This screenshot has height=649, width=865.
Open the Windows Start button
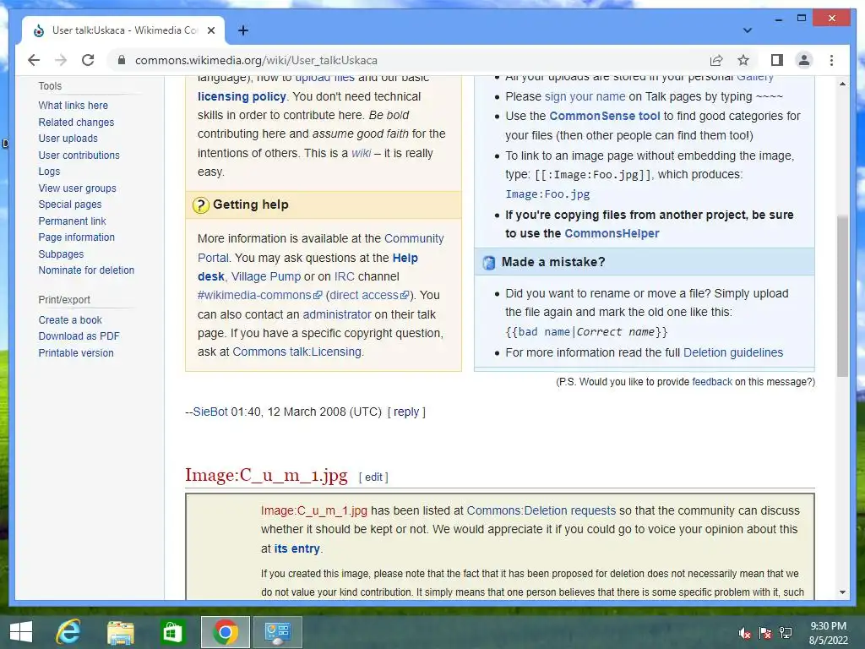click(x=21, y=632)
